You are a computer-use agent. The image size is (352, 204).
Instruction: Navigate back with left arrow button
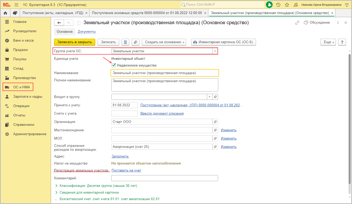59,23
